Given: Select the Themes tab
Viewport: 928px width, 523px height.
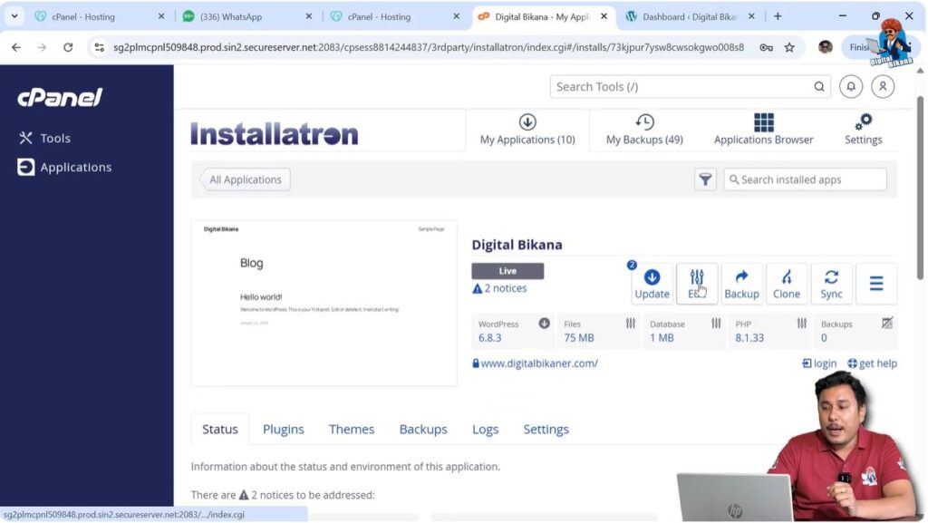Looking at the screenshot, I should tap(352, 429).
